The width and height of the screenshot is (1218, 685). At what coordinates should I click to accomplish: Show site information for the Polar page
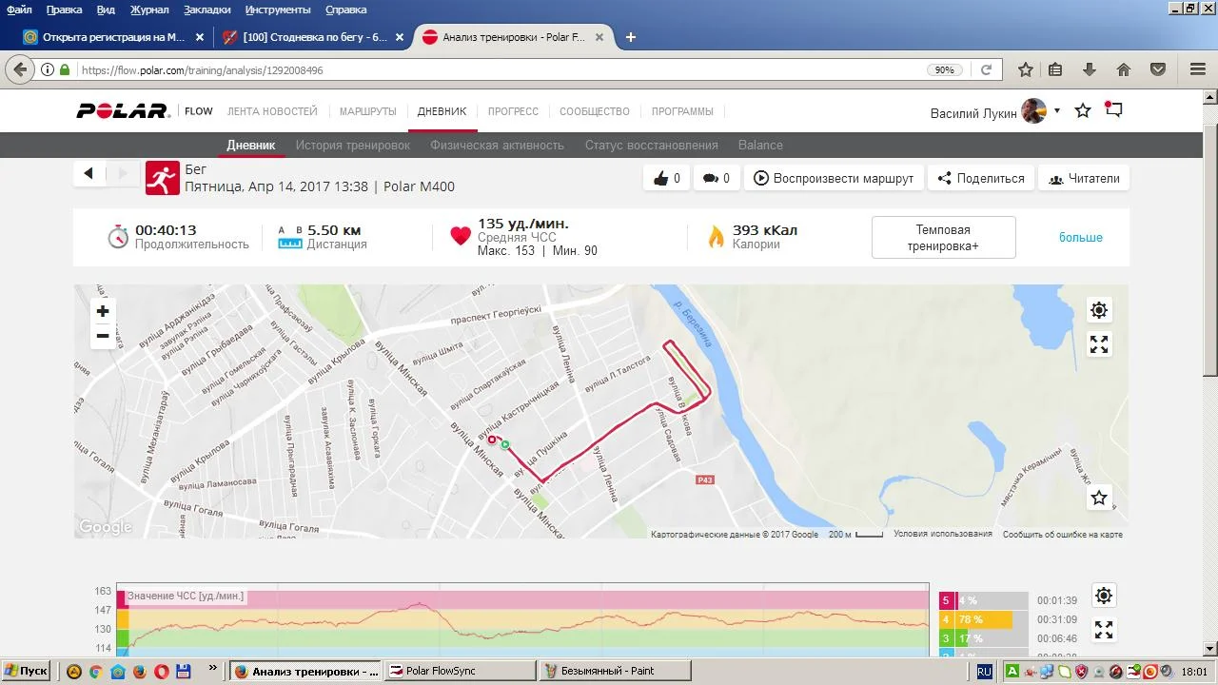48,69
